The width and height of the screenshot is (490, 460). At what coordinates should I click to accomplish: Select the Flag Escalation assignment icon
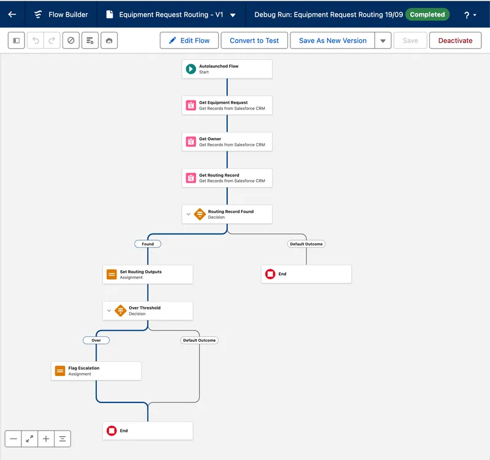pyautogui.click(x=60, y=371)
